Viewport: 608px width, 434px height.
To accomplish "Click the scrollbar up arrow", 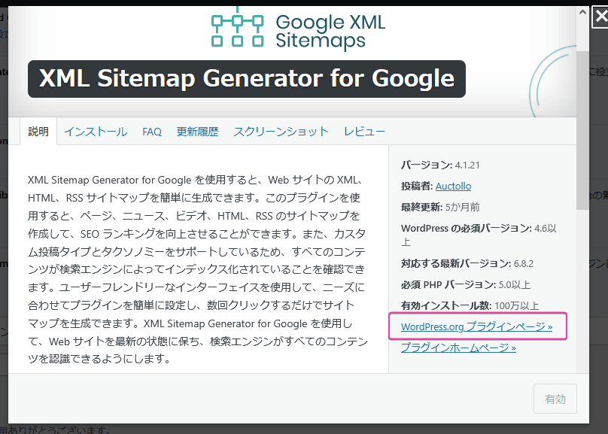I will (582, 11).
